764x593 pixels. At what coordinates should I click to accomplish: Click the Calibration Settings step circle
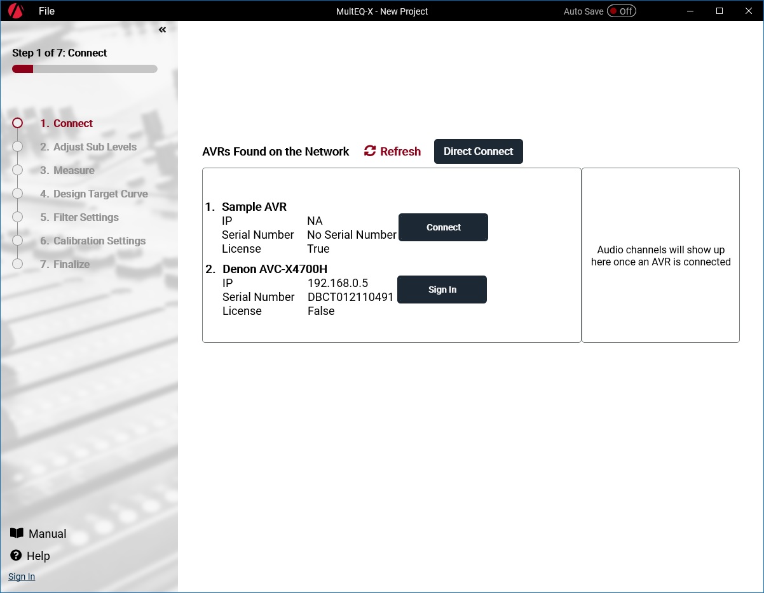[x=18, y=241]
